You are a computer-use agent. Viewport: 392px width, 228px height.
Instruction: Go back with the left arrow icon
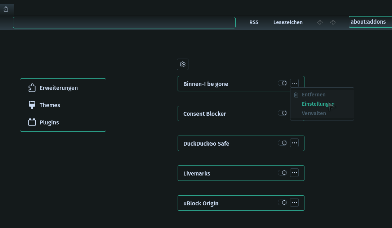click(x=320, y=22)
